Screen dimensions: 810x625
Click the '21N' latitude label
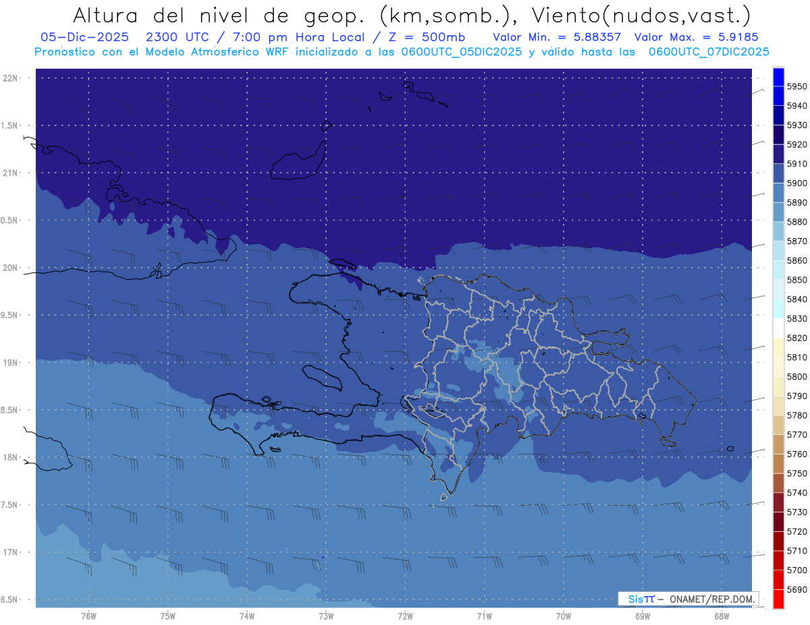tap(11, 173)
